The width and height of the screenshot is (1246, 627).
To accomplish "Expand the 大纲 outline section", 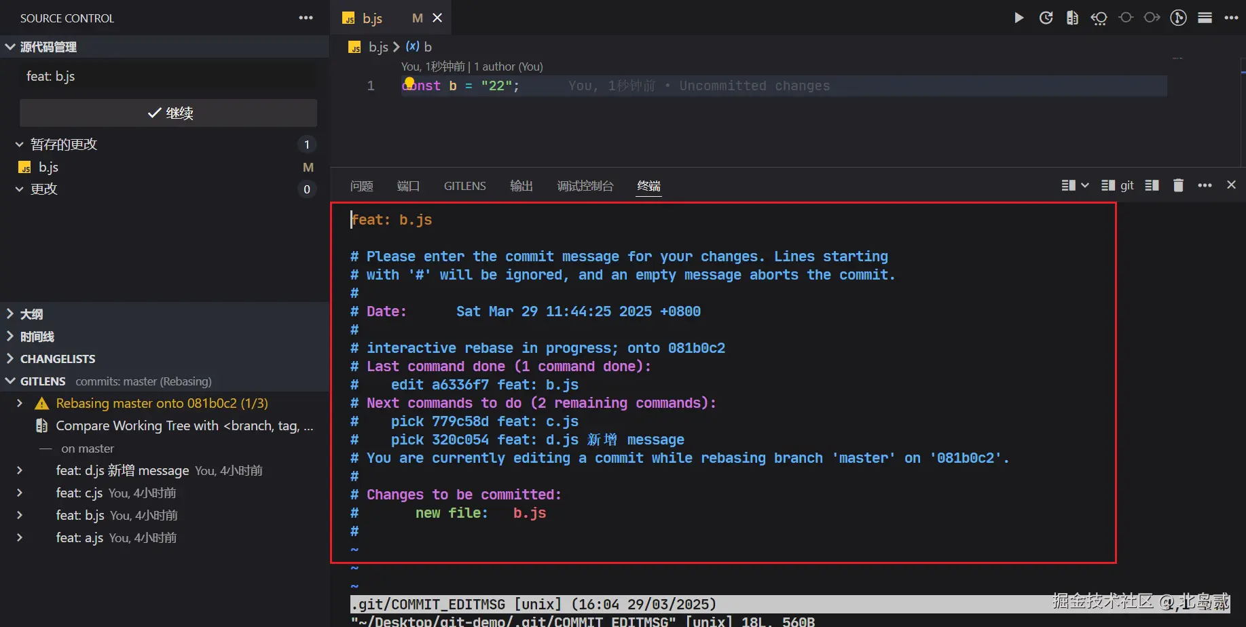I will pyautogui.click(x=31, y=313).
